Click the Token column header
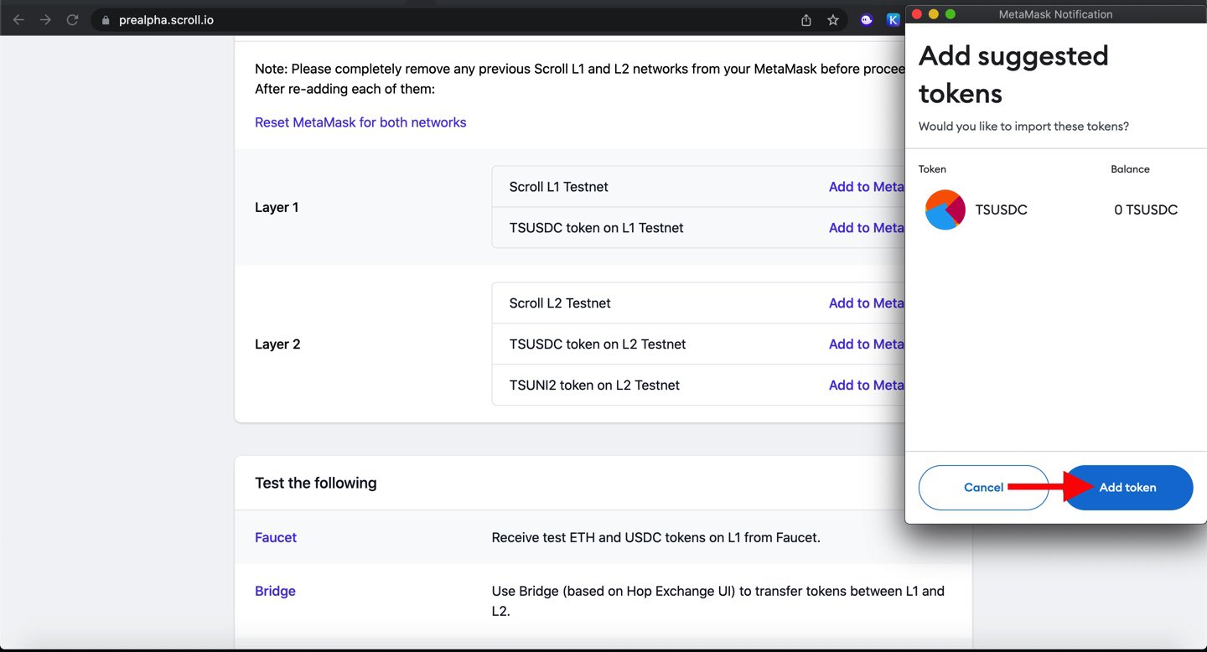 pos(932,169)
